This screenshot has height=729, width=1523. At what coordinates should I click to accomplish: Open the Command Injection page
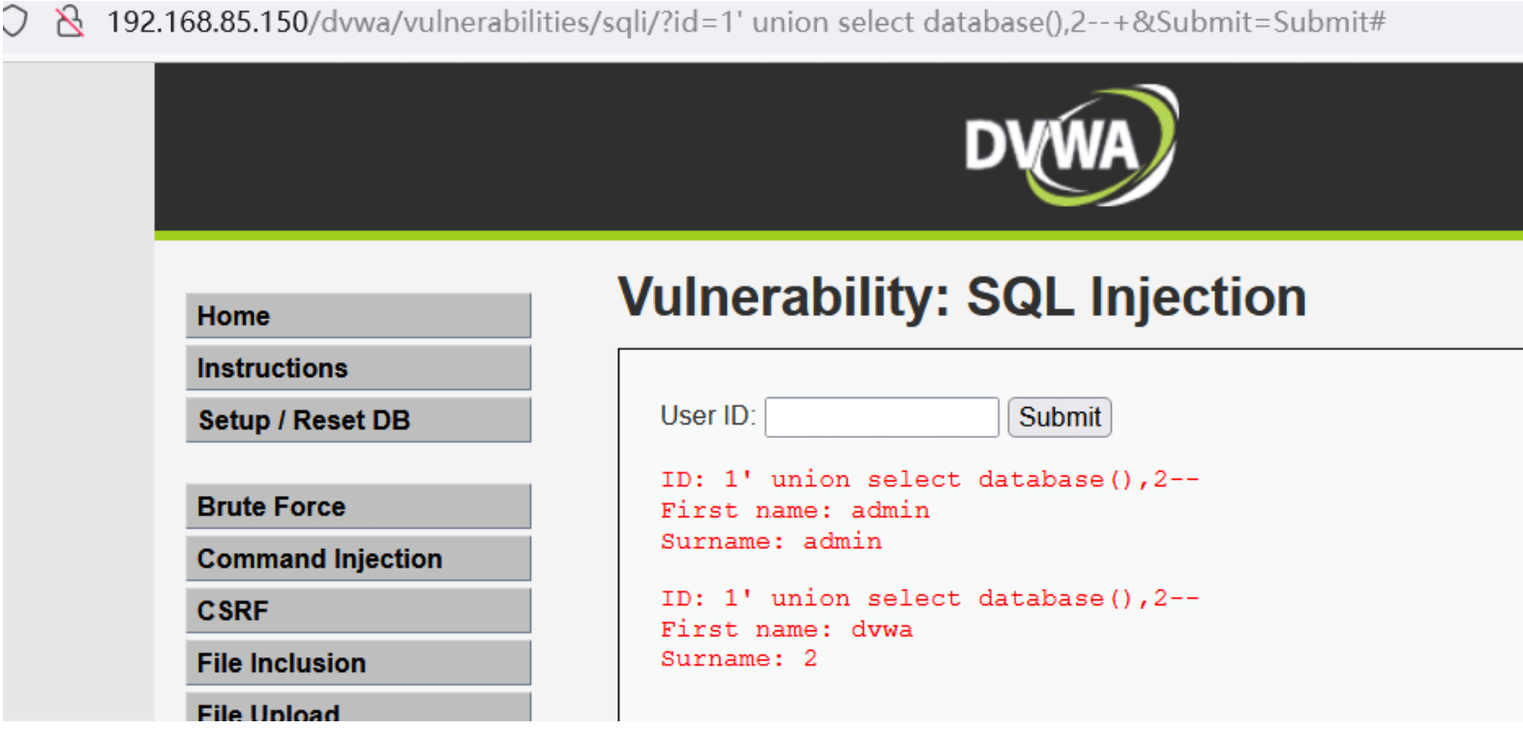click(358, 559)
